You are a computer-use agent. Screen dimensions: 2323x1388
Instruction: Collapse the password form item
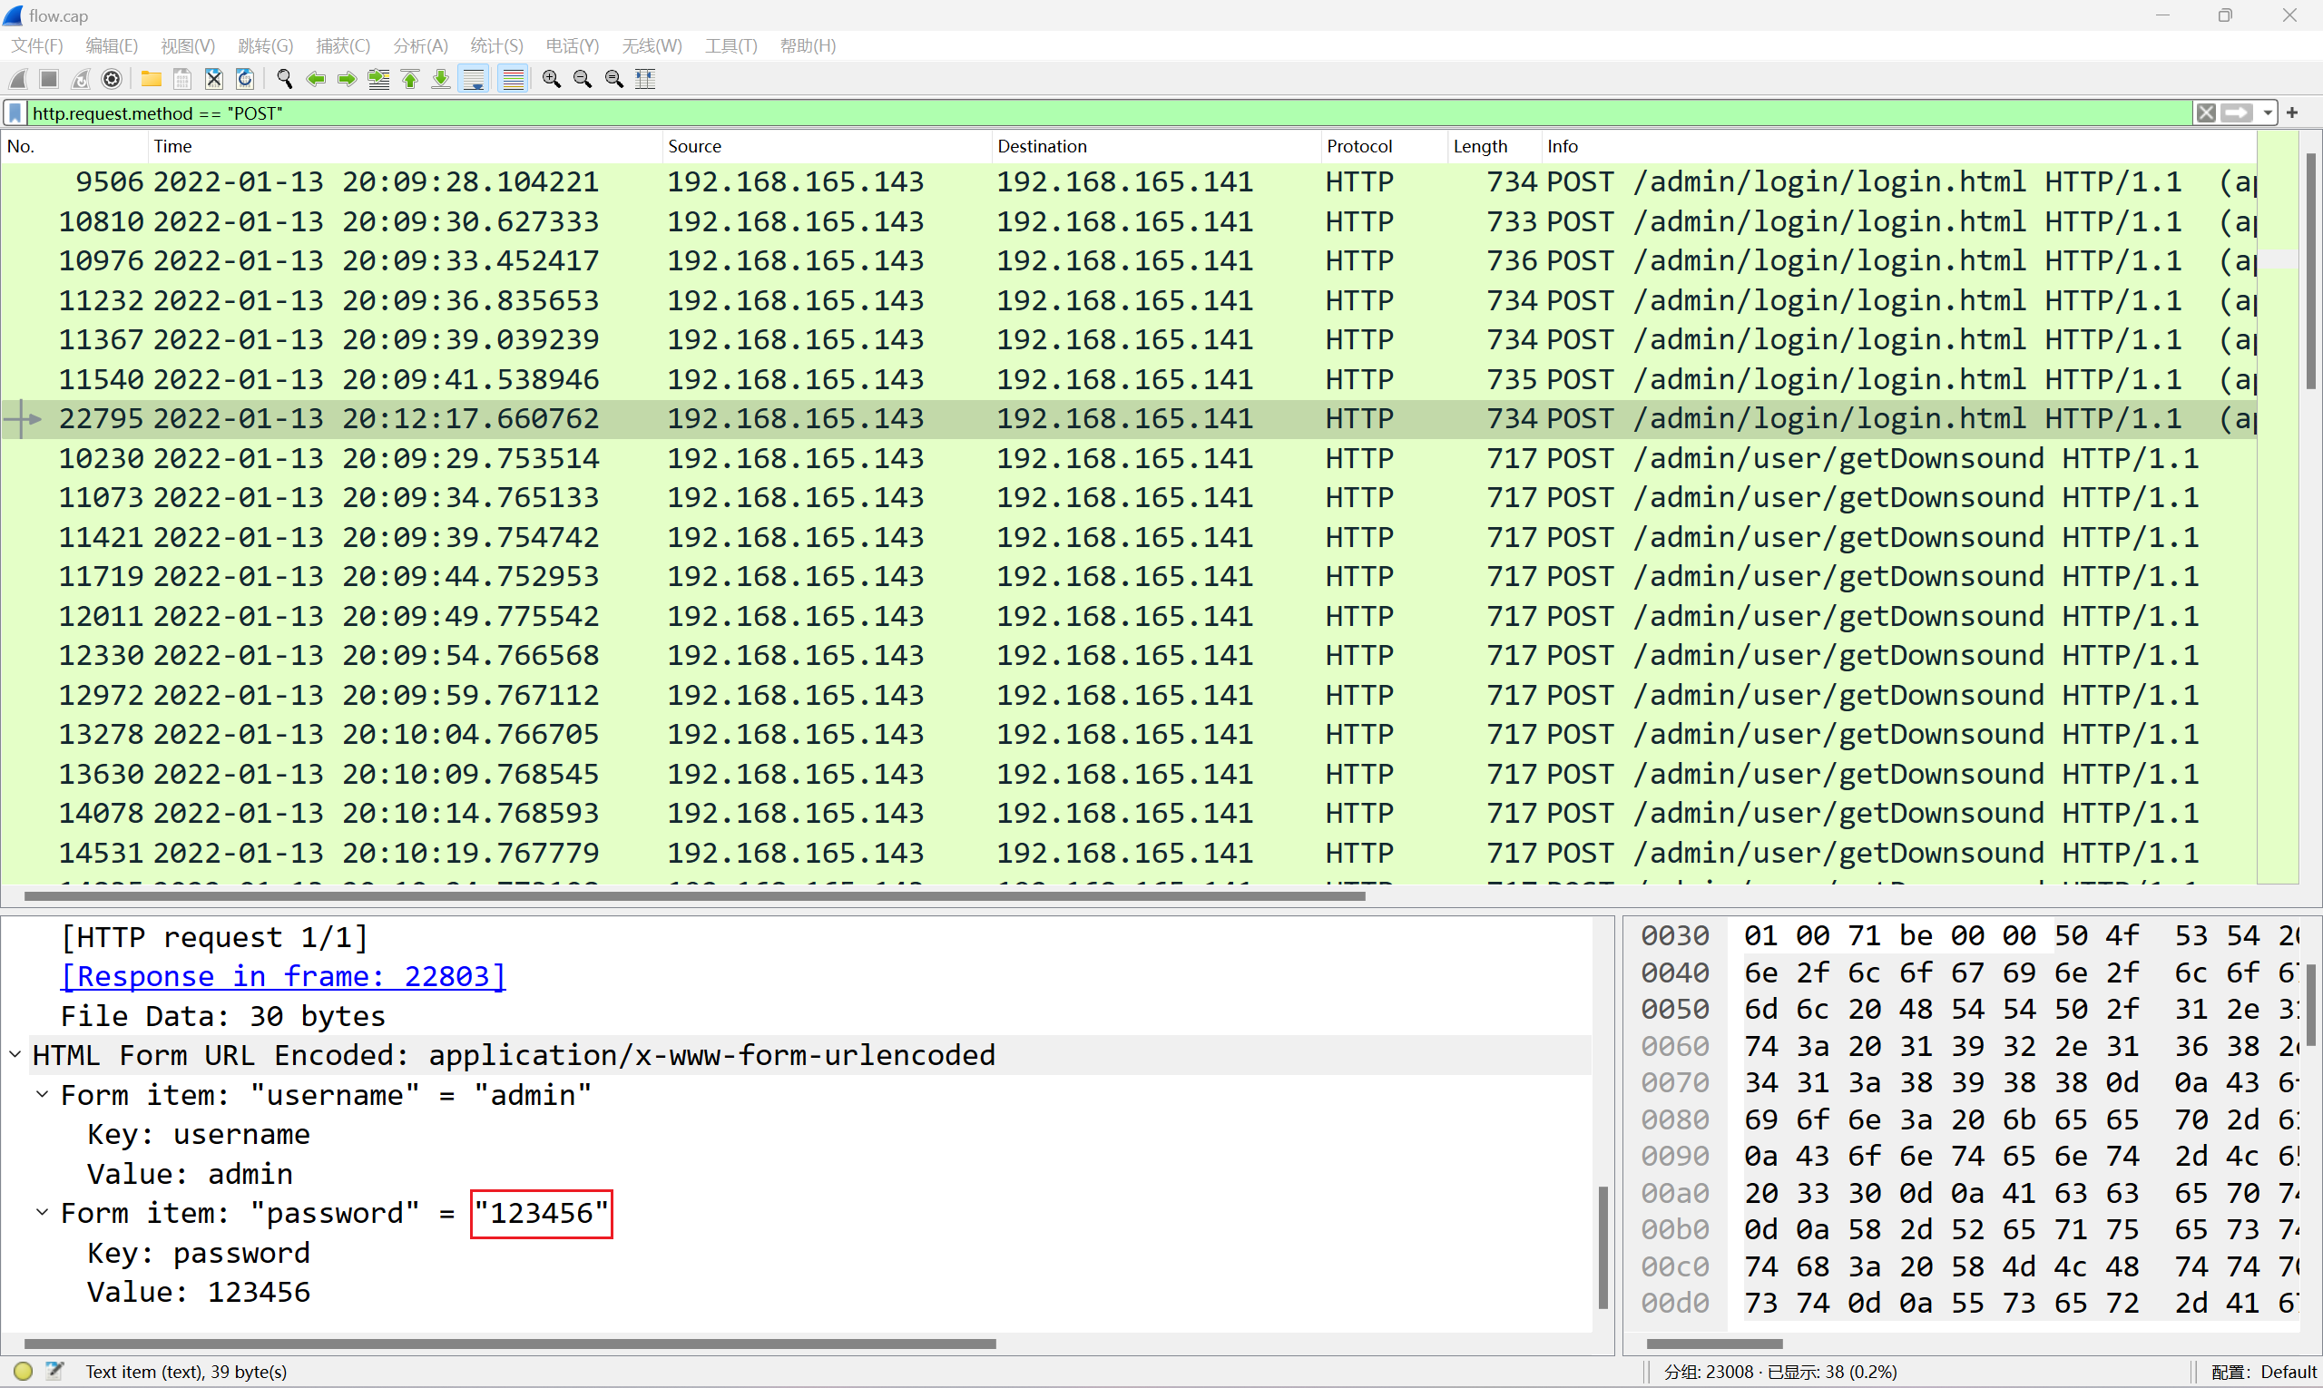(x=42, y=1213)
